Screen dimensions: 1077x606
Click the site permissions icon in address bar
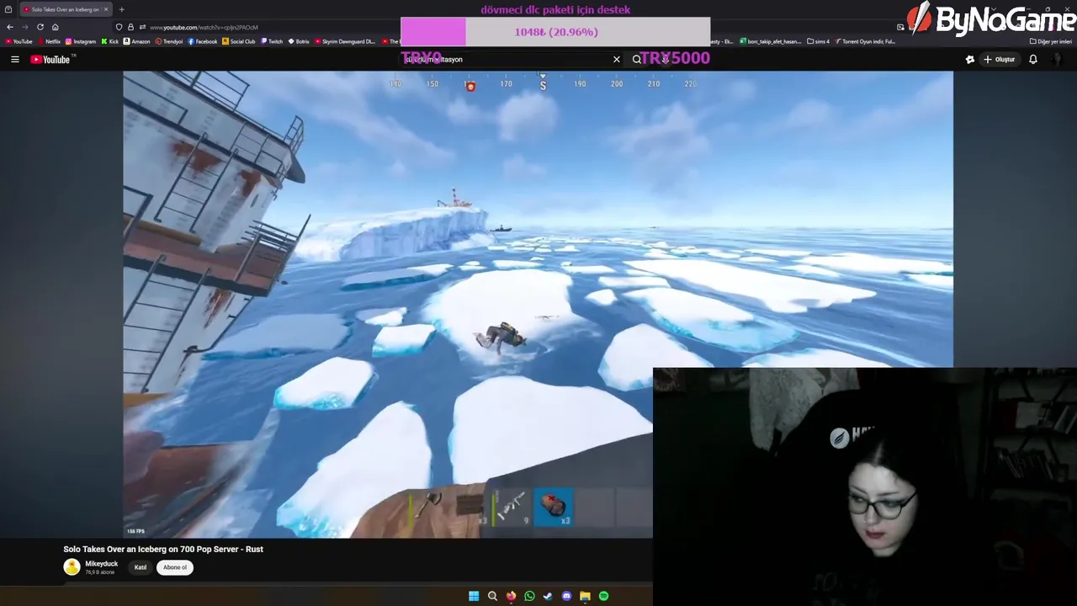point(142,27)
